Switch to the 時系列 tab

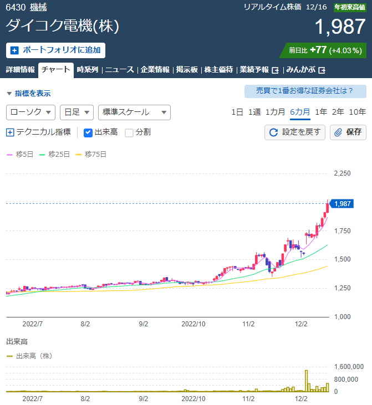point(87,70)
